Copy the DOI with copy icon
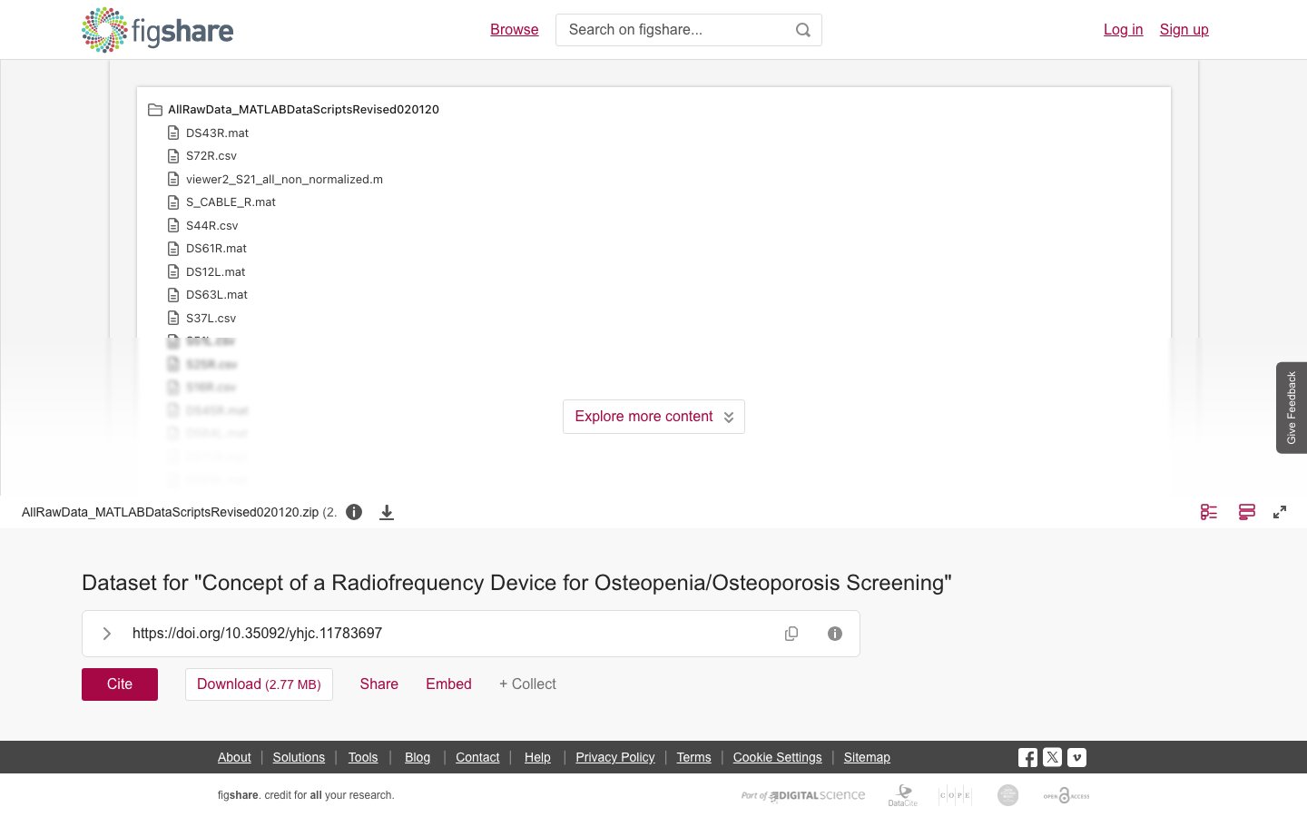The image size is (1307, 817). (791, 634)
